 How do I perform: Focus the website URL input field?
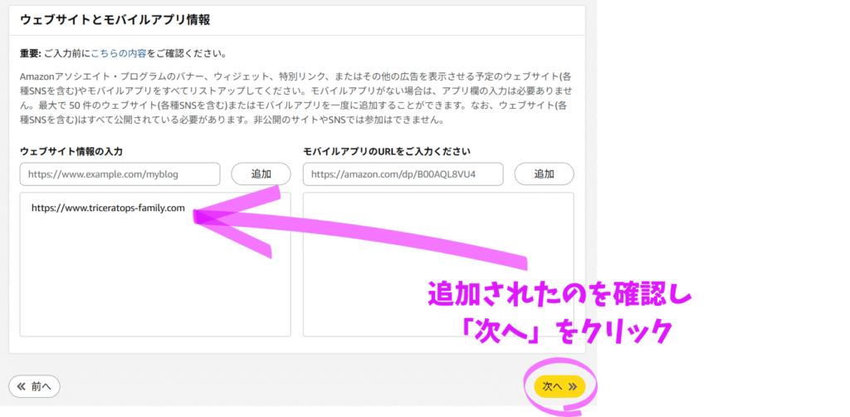(x=120, y=174)
